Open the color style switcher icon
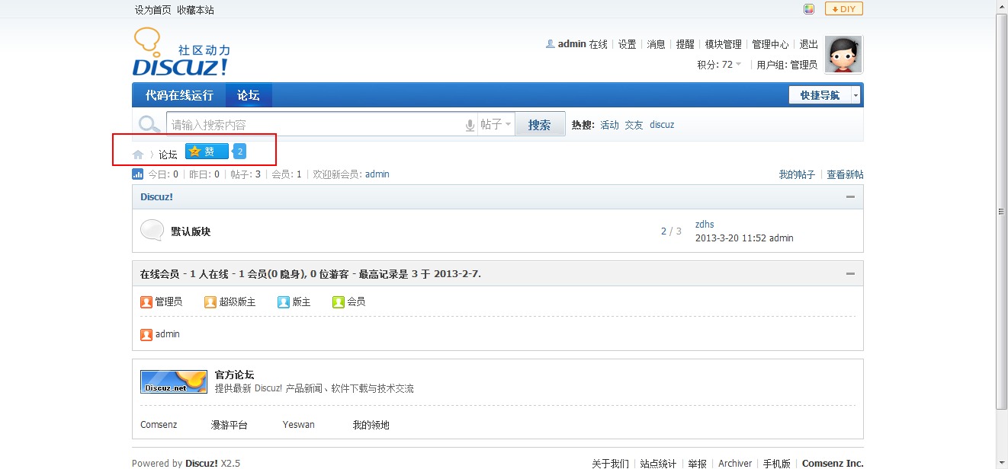The height and width of the screenshot is (469, 1008). click(x=809, y=9)
